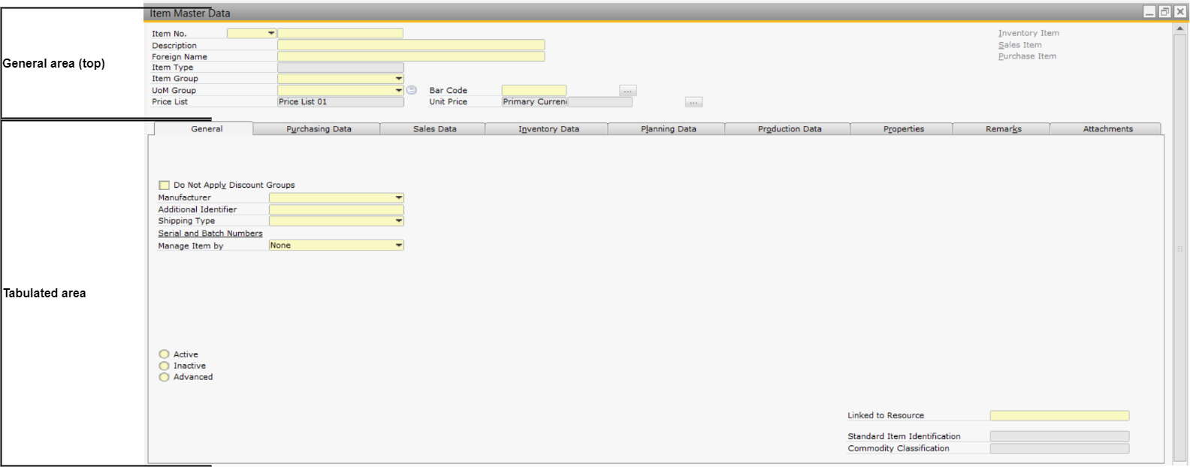
Task: Choose the Advanced radio option
Action: tap(165, 377)
